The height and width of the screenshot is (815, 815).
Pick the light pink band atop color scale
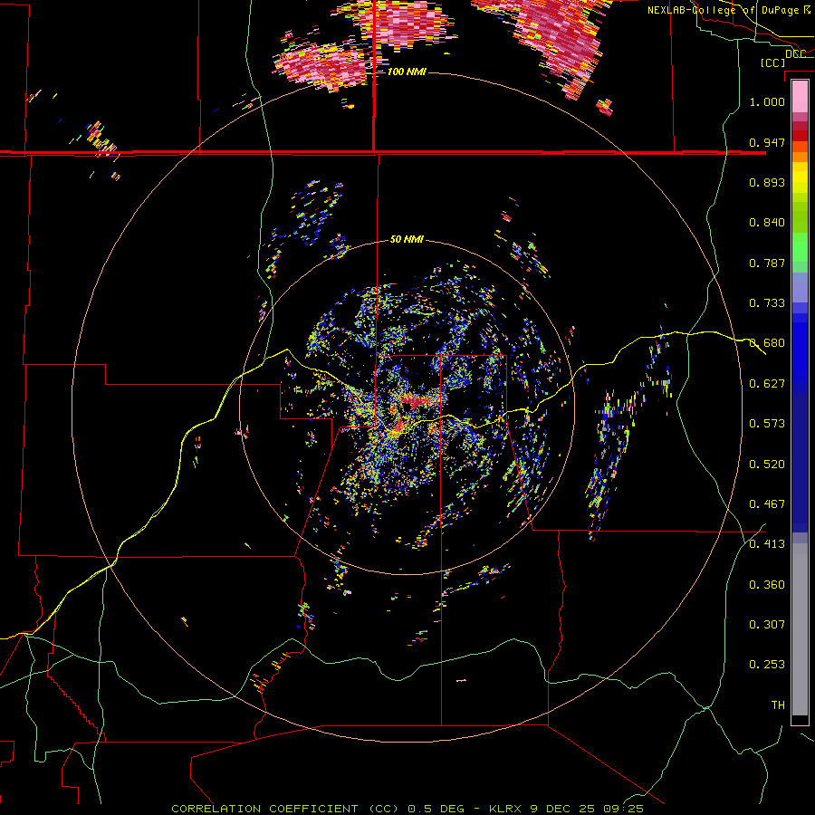coord(800,97)
